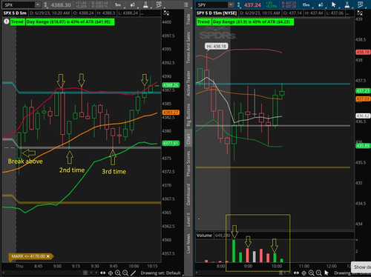Image resolution: width=371 pixels, height=277 pixels.
Task: Open the Active Trader sidebar tab
Action: [x=188, y=84]
